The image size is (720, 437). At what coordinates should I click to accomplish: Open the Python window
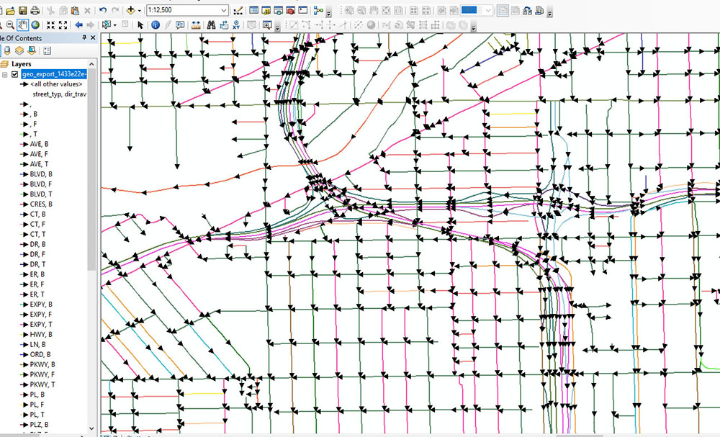coord(302,10)
